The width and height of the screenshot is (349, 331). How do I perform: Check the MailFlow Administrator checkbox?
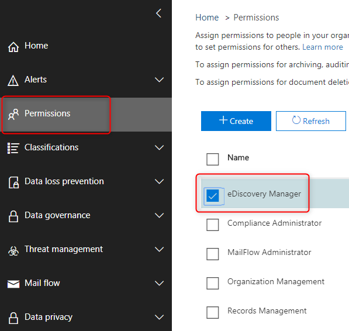[x=213, y=254]
